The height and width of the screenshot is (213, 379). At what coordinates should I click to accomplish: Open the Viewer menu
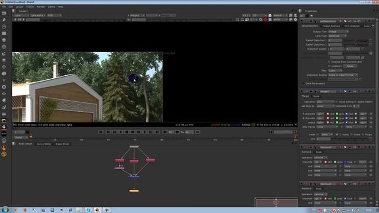pyautogui.click(x=30, y=7)
